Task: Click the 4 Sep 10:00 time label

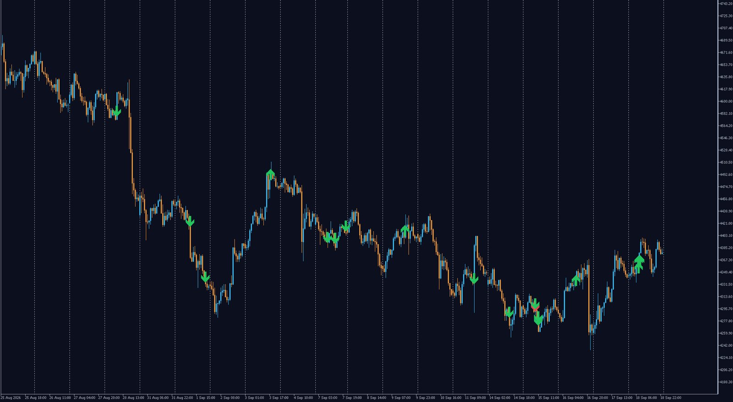Action: point(303,398)
